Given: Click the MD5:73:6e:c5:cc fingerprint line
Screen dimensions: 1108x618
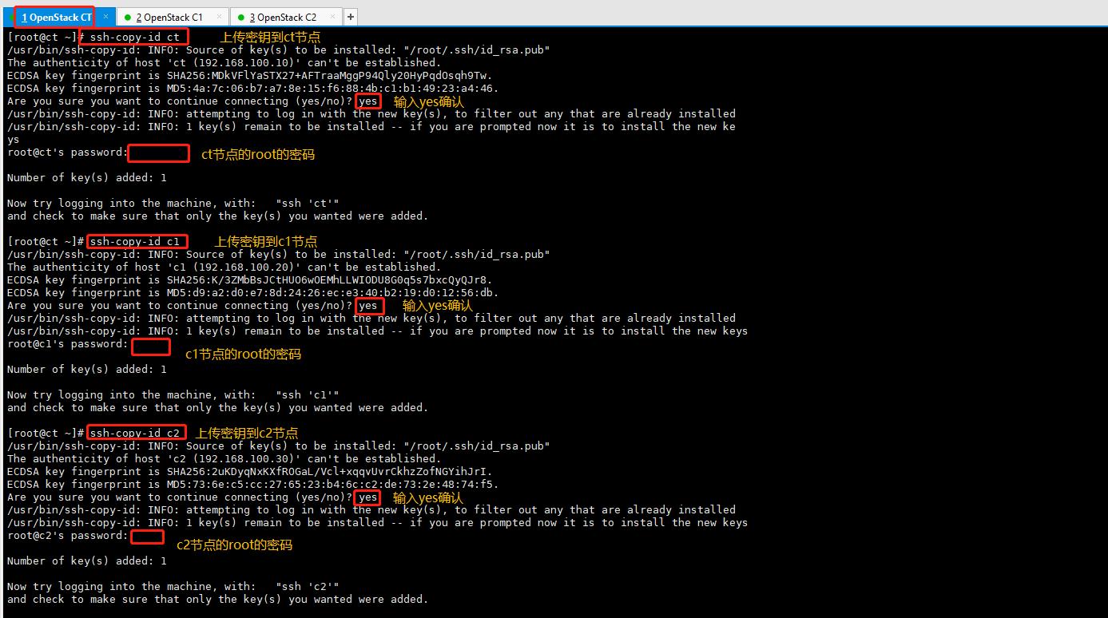Looking at the screenshot, I should point(252,484).
